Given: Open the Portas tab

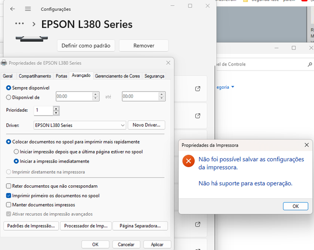Looking at the screenshot, I should [61, 76].
